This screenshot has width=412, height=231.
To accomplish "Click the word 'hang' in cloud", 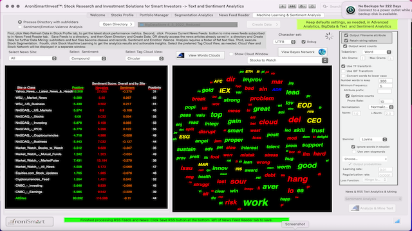I will 297,179.
